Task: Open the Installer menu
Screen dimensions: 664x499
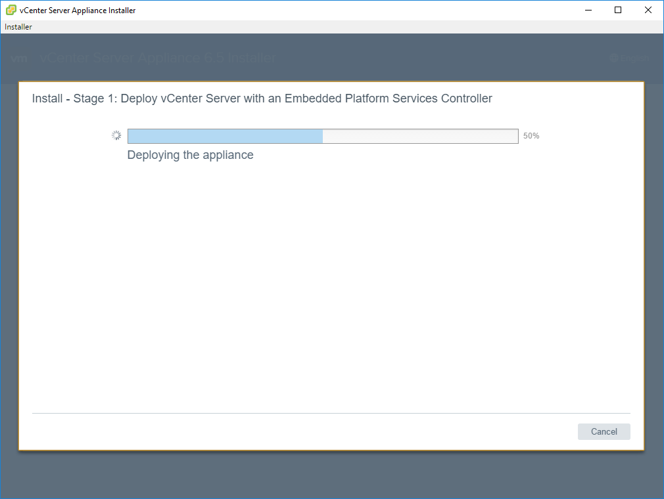Action: pyautogui.click(x=18, y=27)
